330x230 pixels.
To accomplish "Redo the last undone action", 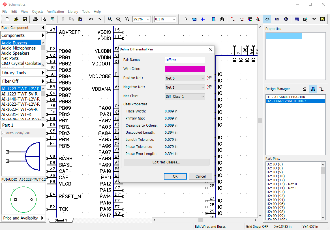I will coord(99,19).
